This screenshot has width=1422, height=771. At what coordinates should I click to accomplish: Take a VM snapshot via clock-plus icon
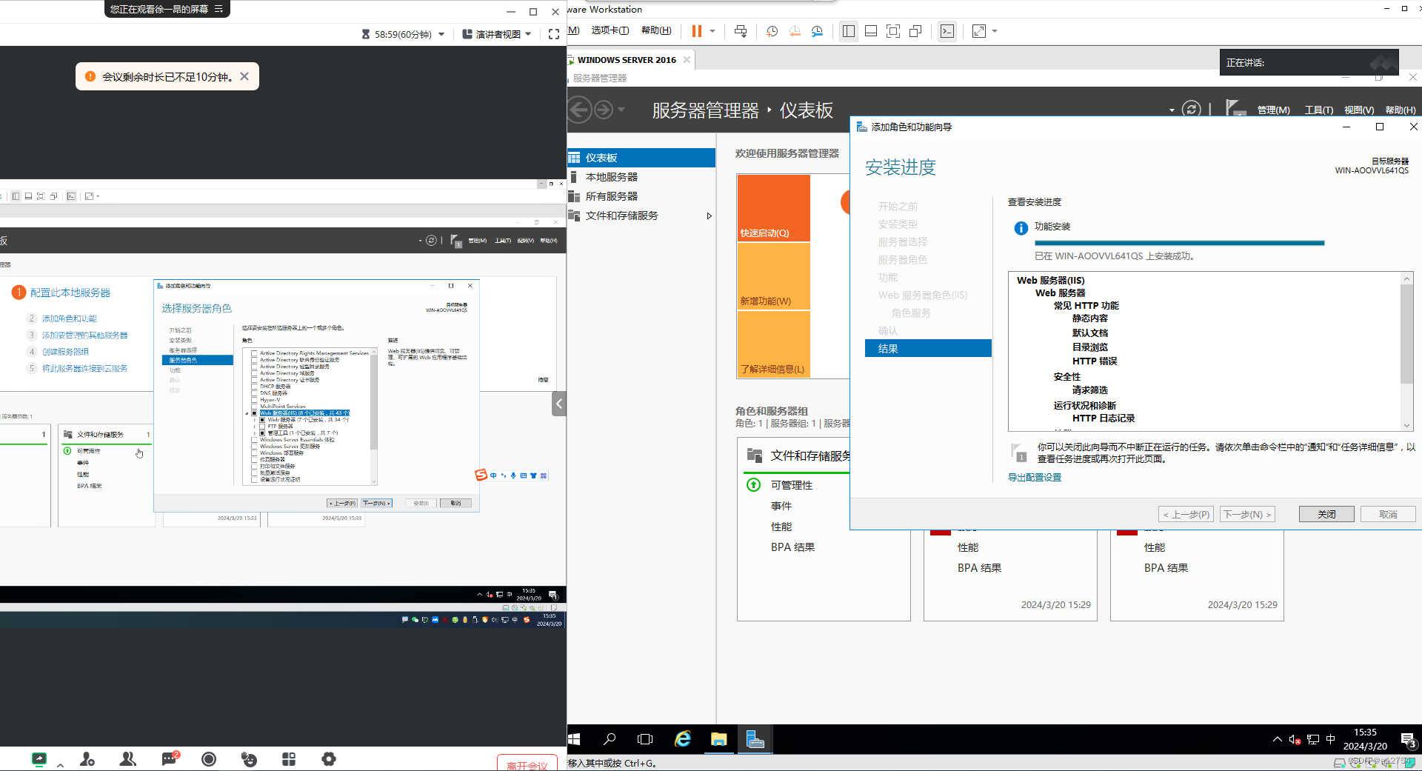pos(772,31)
